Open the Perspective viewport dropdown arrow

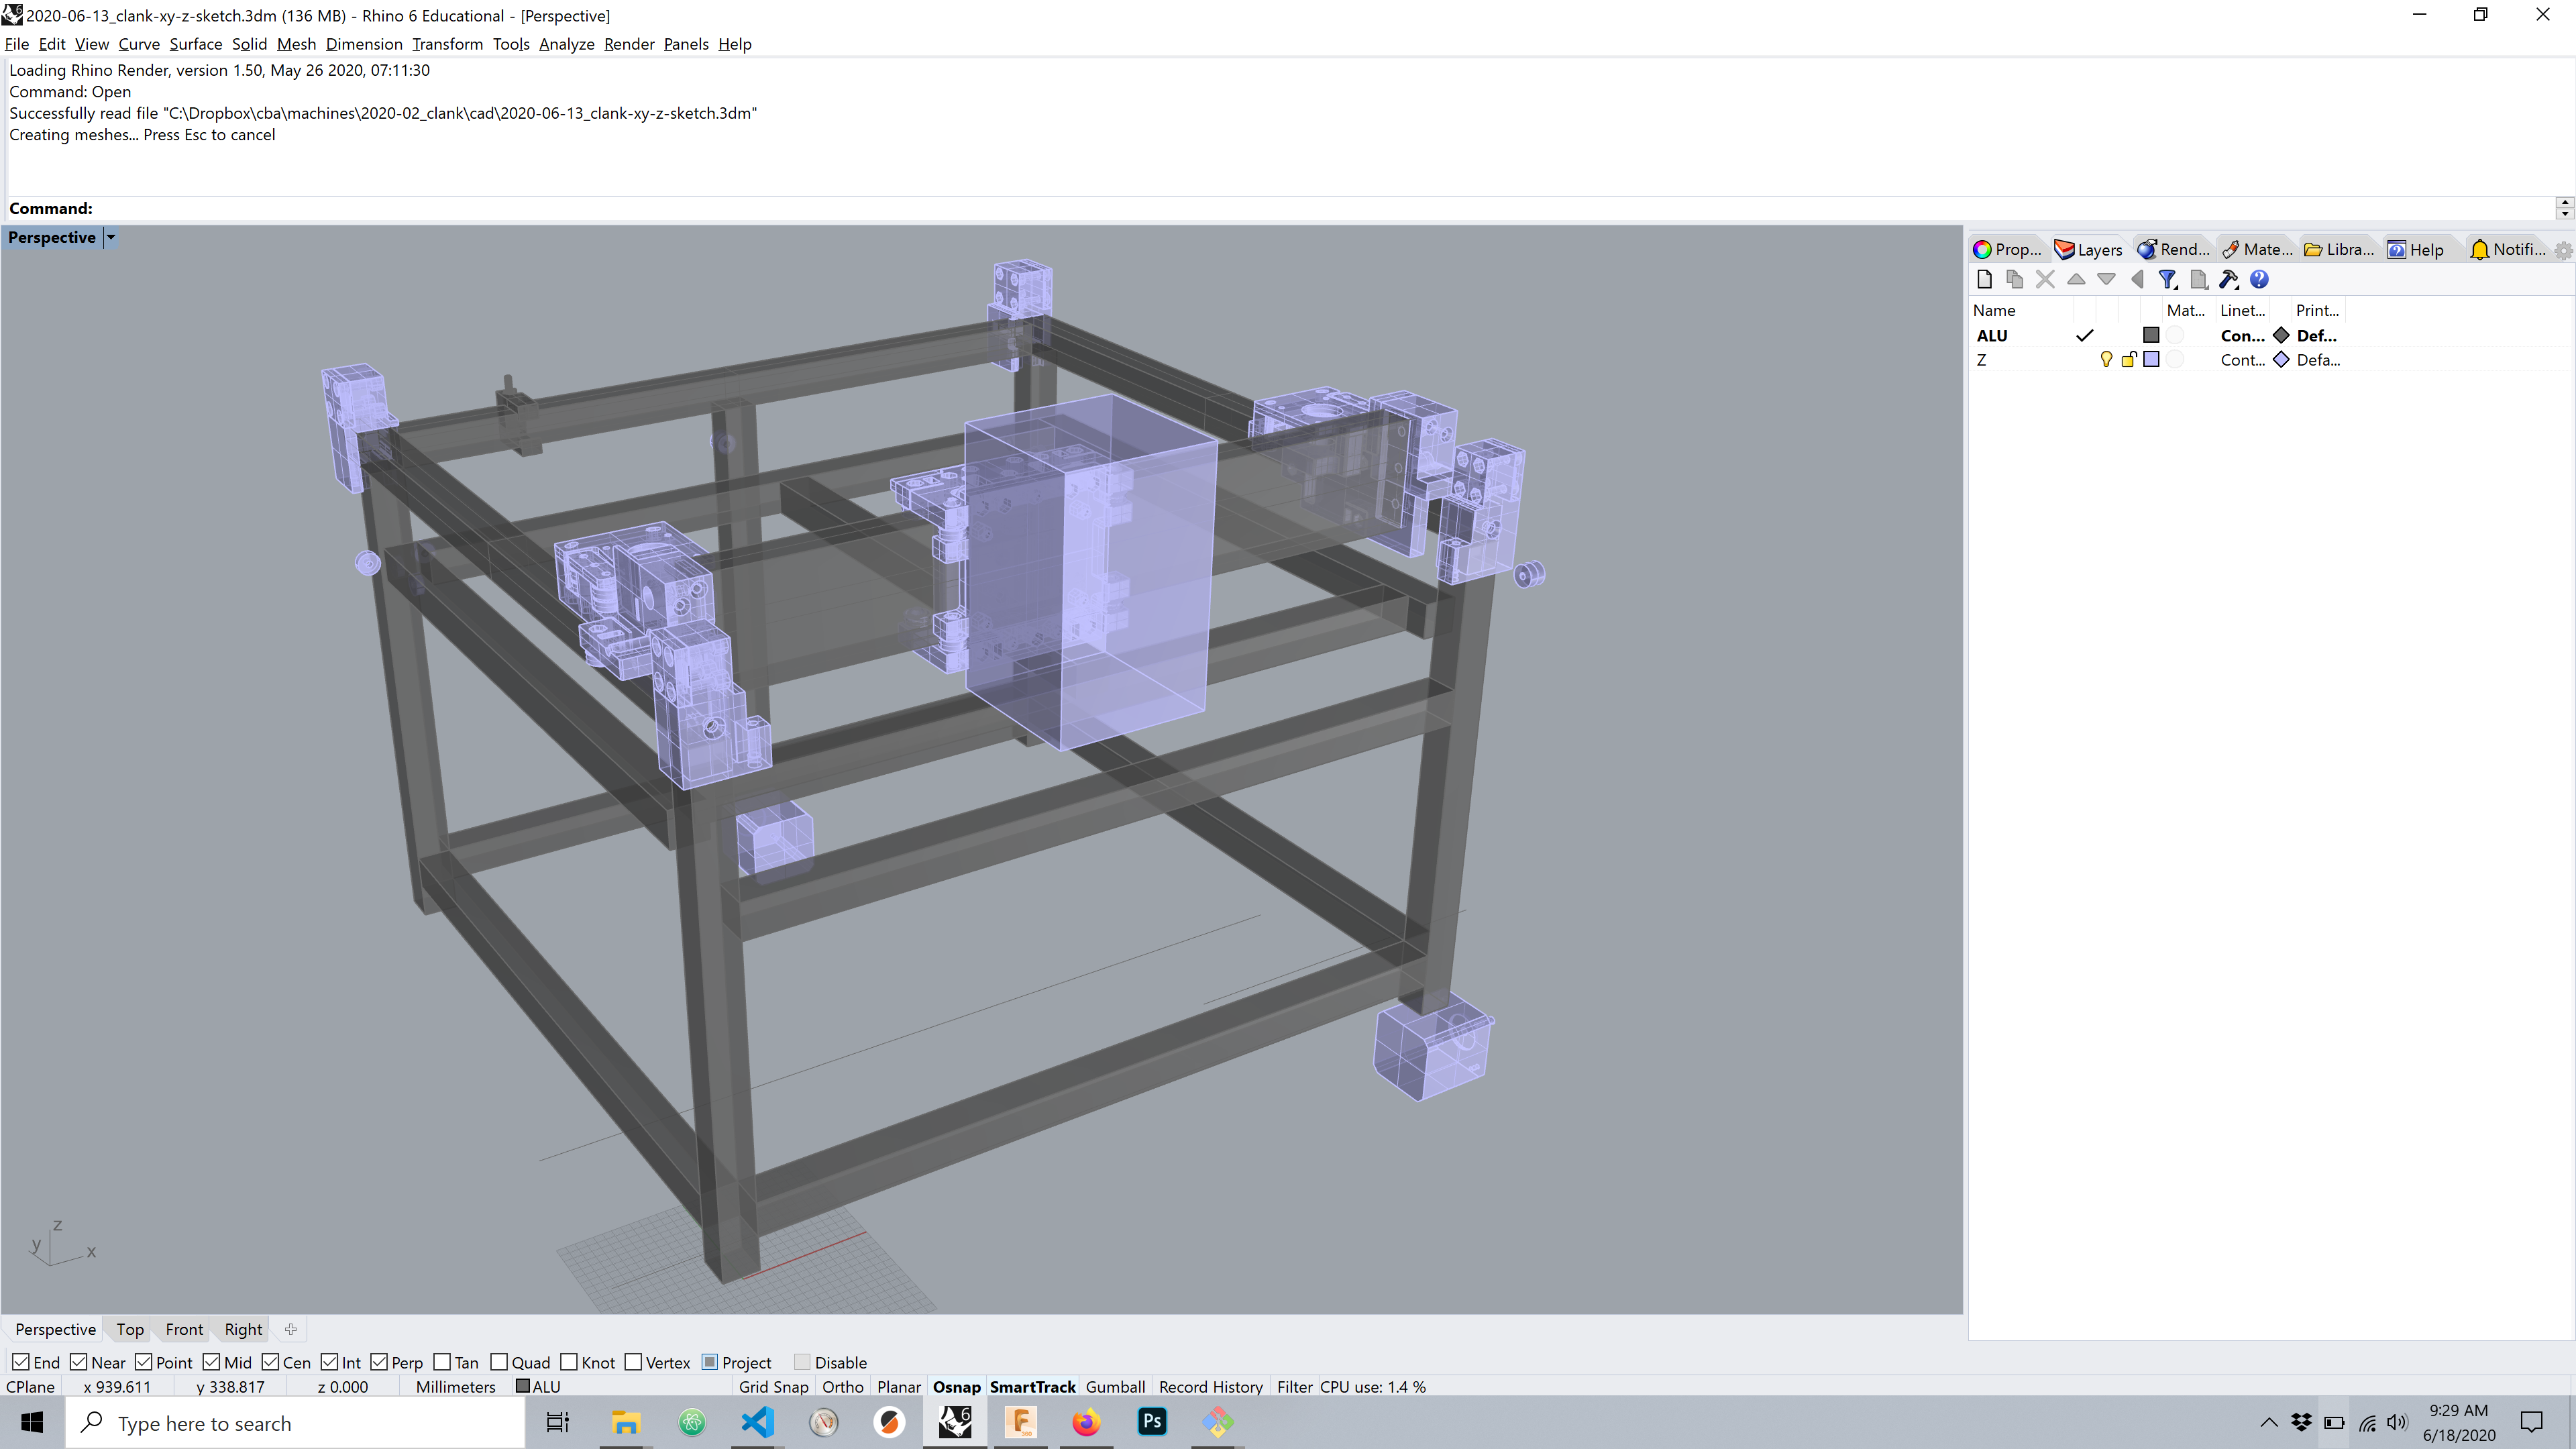click(x=111, y=238)
